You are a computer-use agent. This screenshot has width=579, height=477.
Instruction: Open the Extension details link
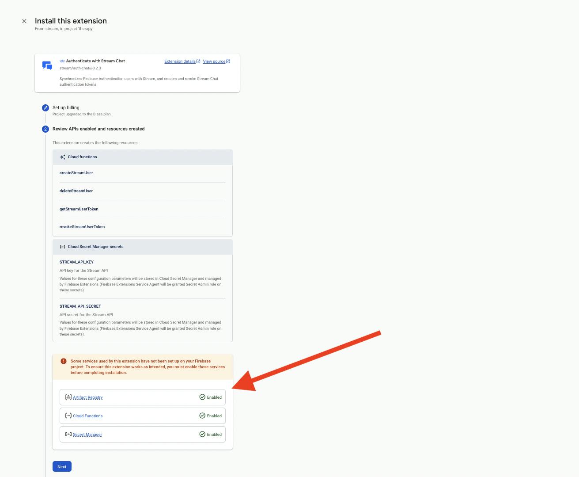click(x=180, y=61)
